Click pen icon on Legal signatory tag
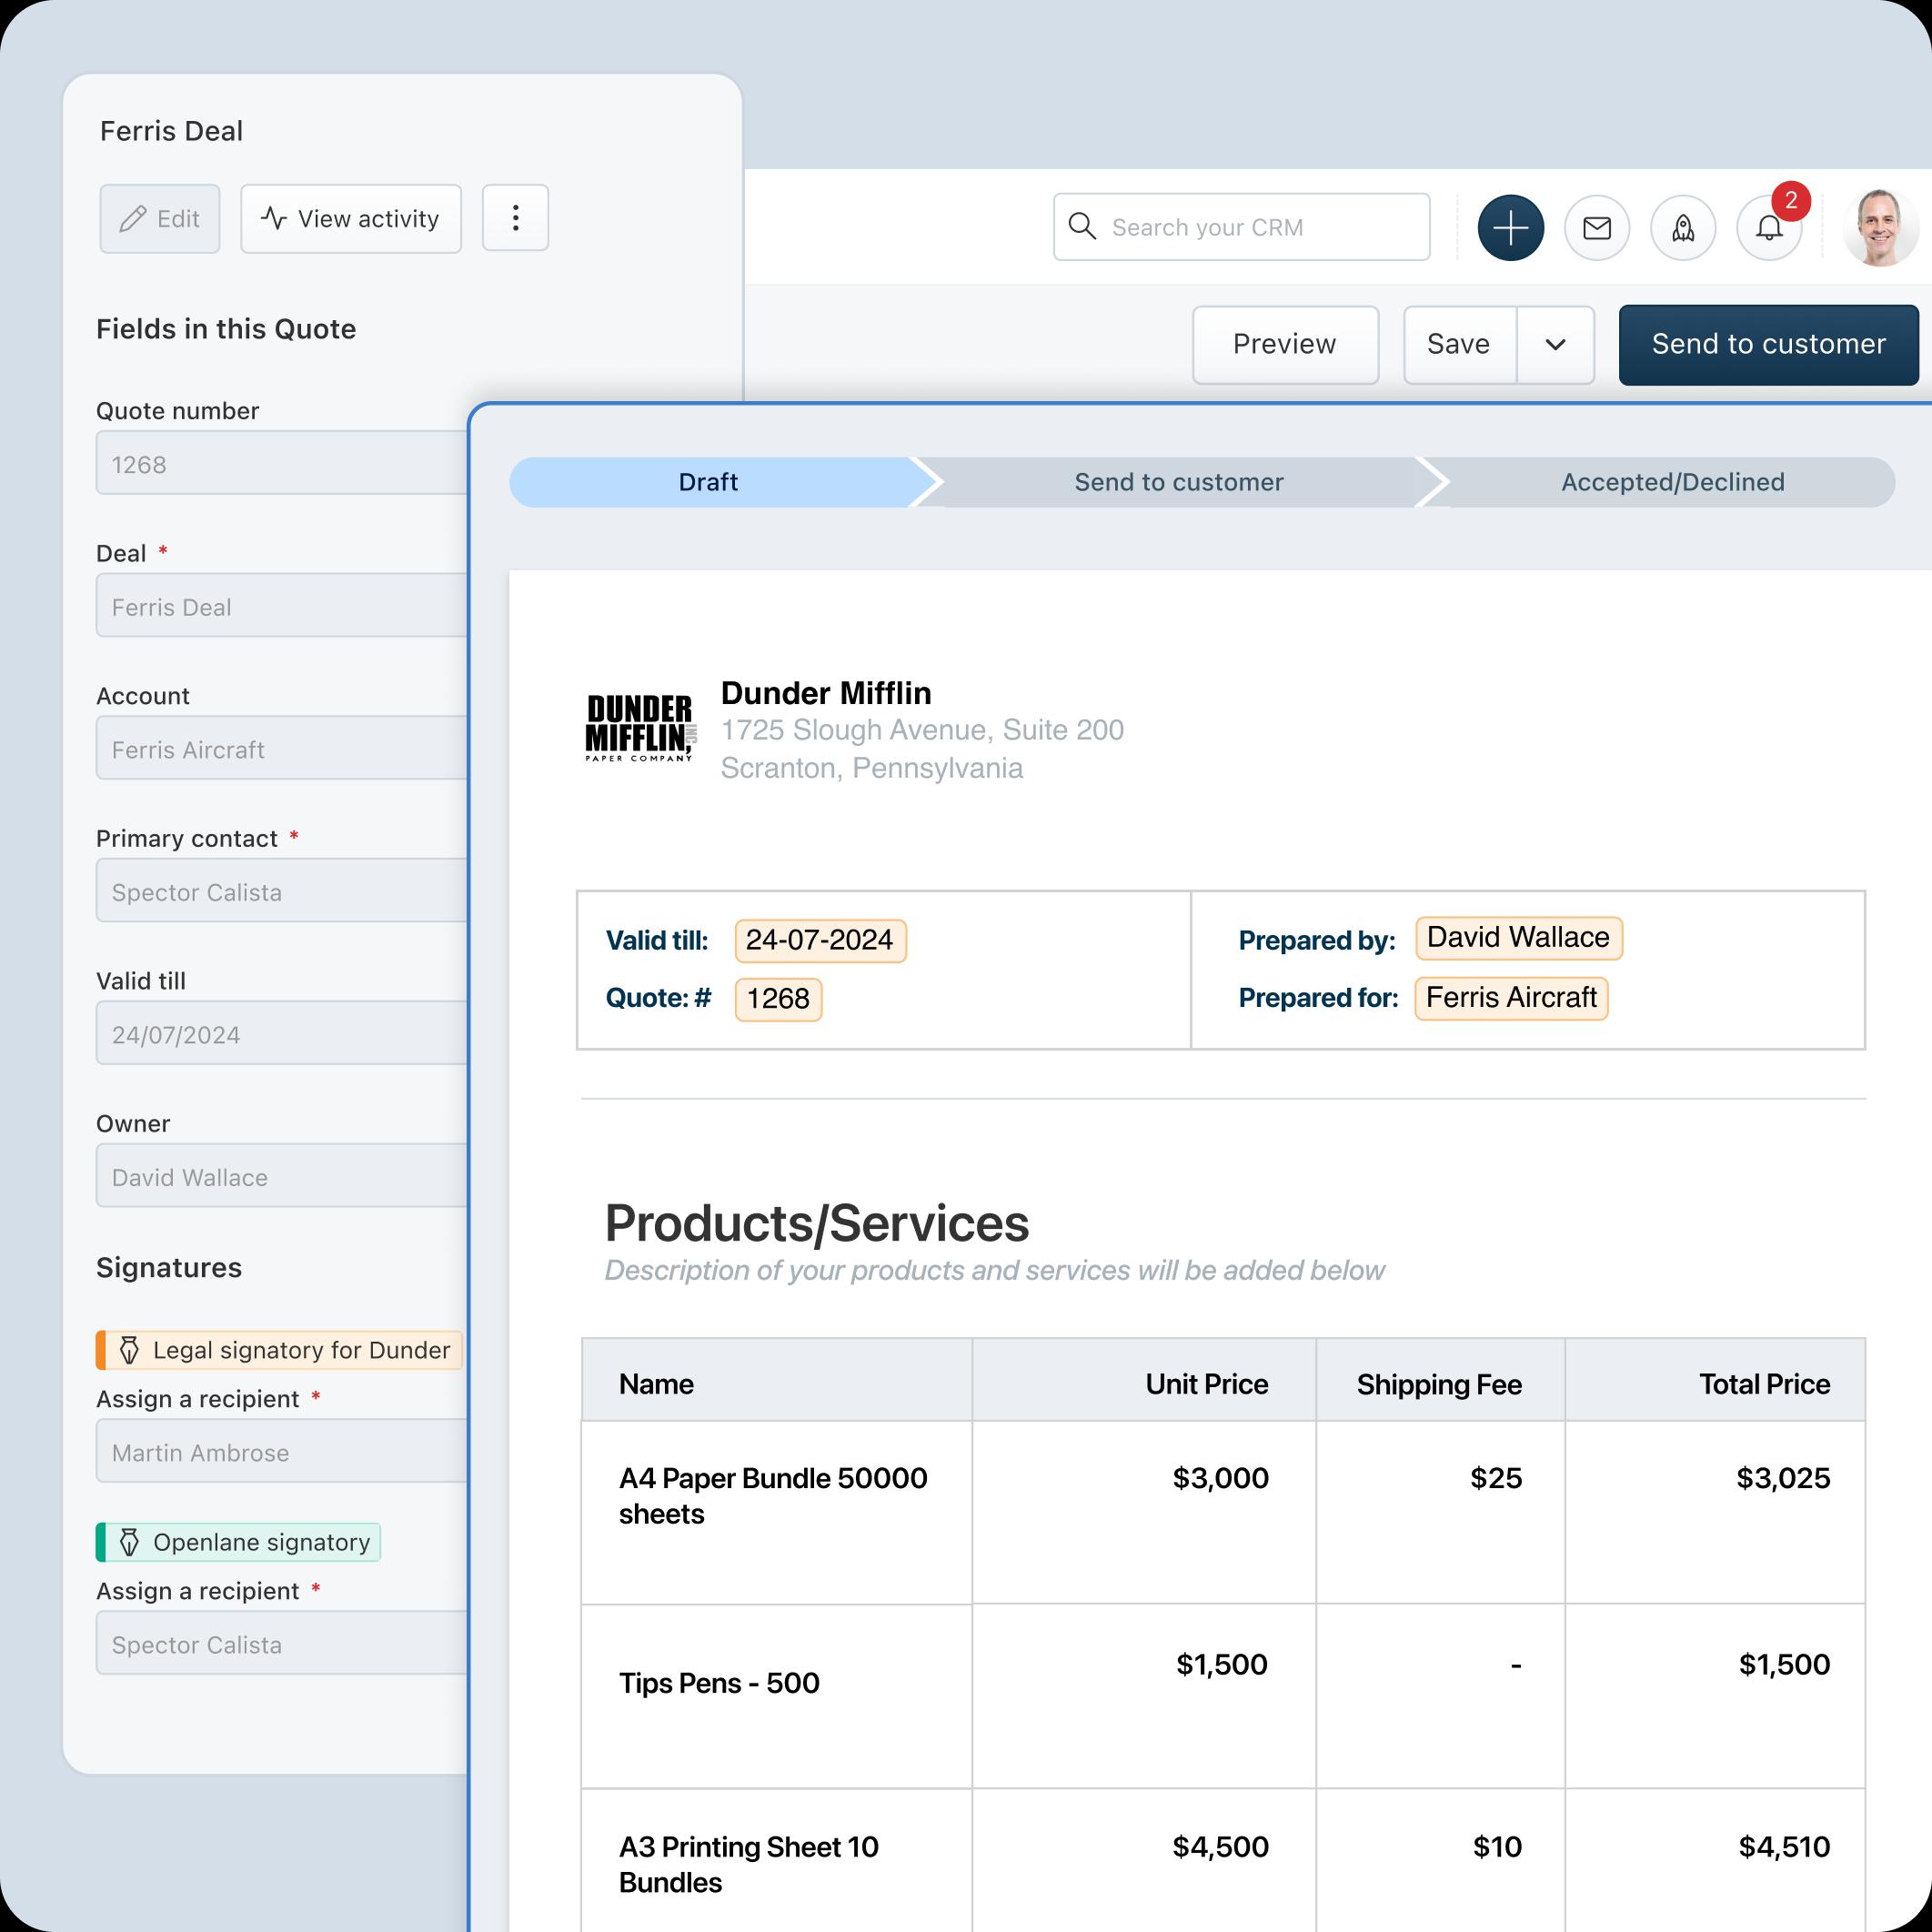The height and width of the screenshot is (1932, 1932). point(130,1350)
